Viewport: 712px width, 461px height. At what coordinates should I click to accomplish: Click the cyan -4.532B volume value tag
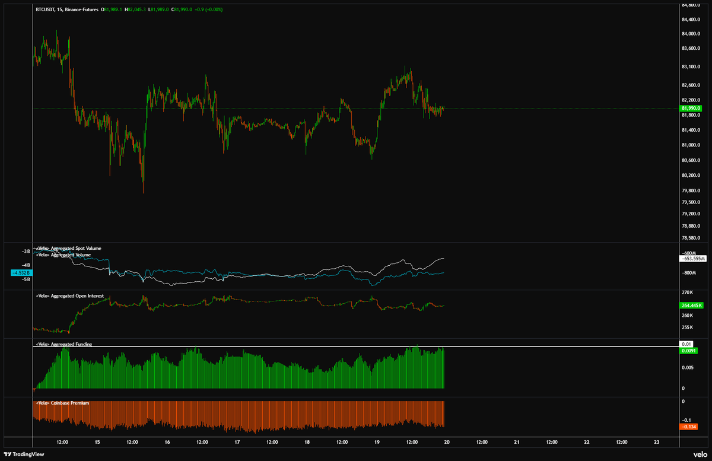coord(21,273)
